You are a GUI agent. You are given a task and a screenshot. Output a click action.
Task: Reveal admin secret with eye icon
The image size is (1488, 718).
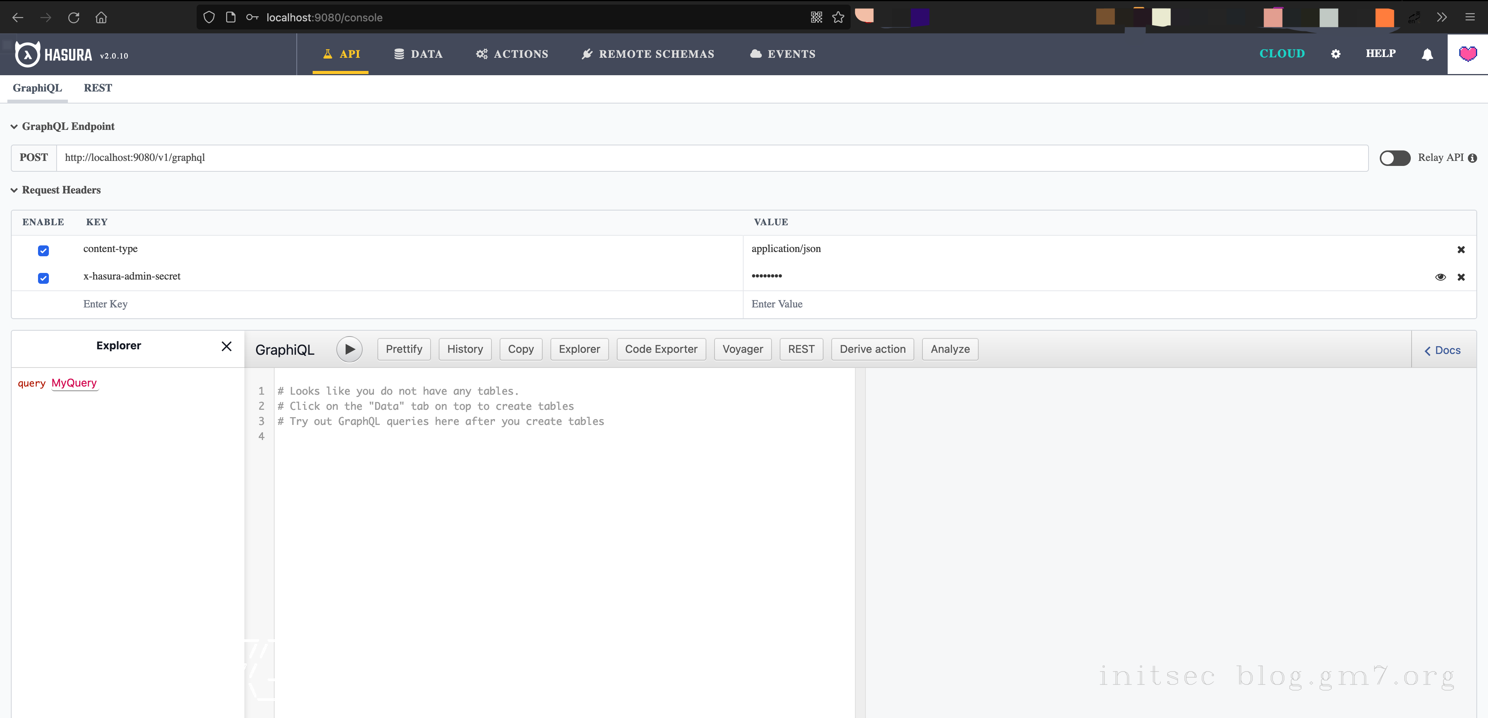pyautogui.click(x=1440, y=277)
